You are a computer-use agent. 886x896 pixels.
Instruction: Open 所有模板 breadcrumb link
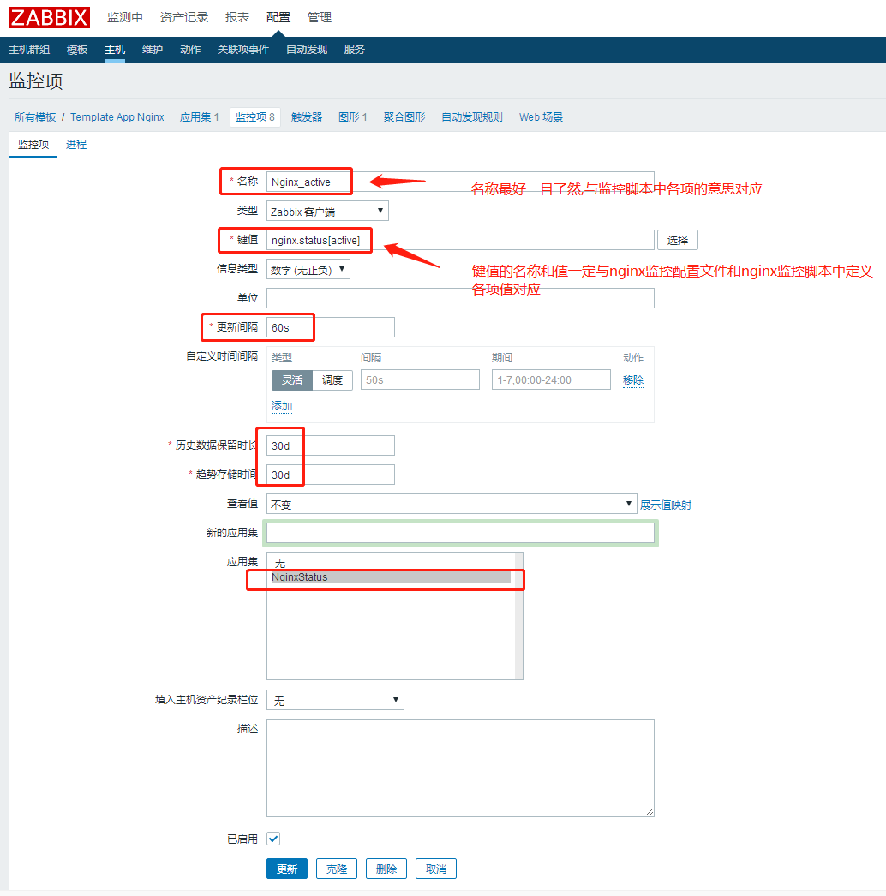coord(35,117)
